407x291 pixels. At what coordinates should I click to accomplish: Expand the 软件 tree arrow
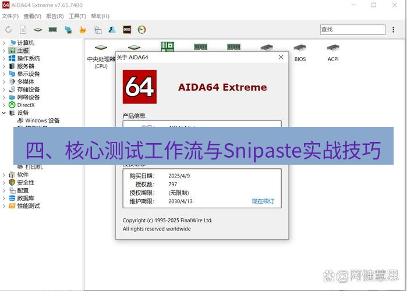(x=4, y=175)
